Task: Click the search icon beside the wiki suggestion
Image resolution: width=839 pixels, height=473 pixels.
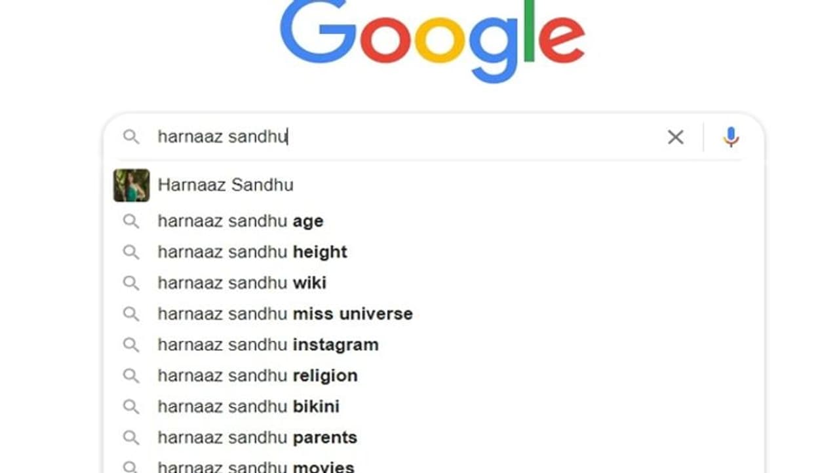Action: [131, 283]
